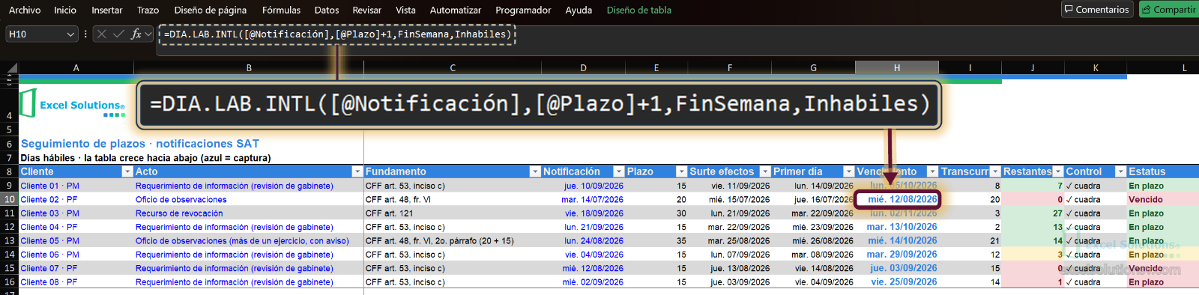Screen dimensions: 1199x295
Task: Open the Diseño de página tab
Action: [x=211, y=10]
